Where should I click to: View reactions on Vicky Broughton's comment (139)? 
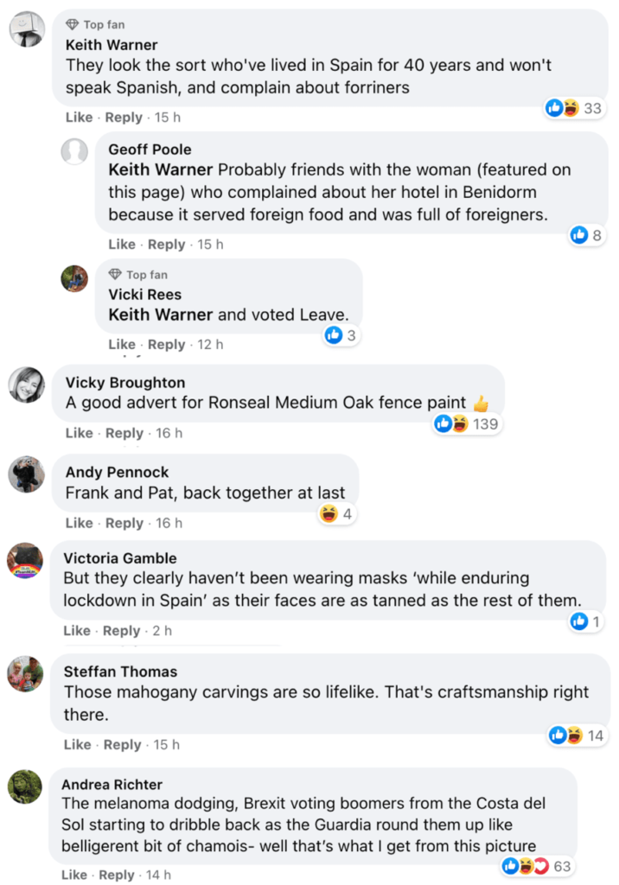pyautogui.click(x=469, y=423)
